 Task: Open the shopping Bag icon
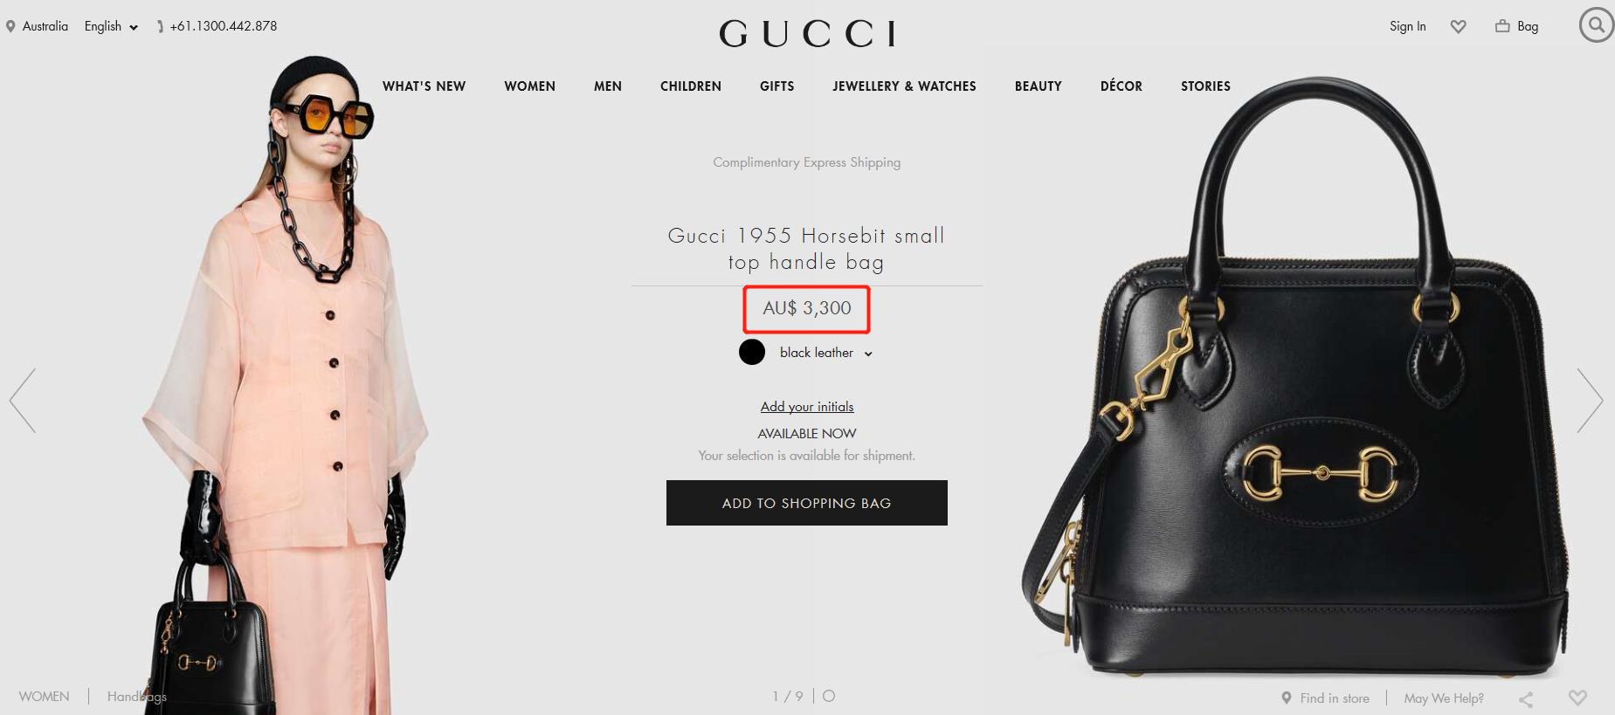coord(1502,26)
